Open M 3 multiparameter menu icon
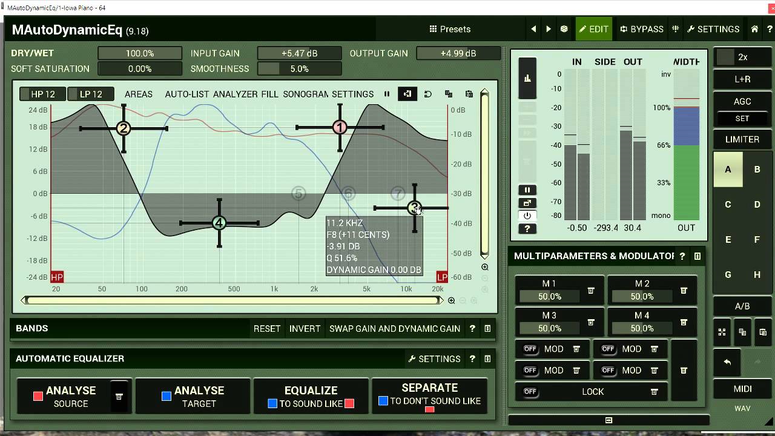 coord(591,322)
